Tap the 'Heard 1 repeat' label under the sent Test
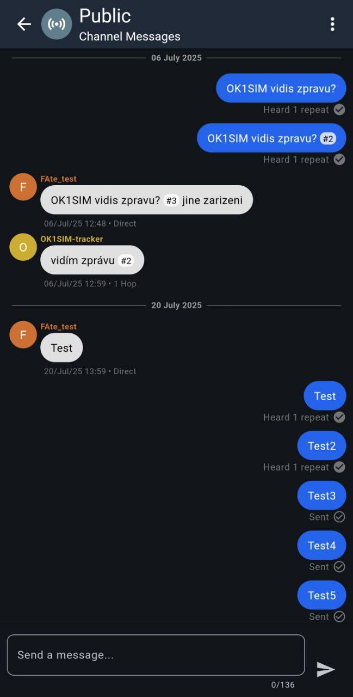Viewport: 353px width, 697px height. (296, 417)
